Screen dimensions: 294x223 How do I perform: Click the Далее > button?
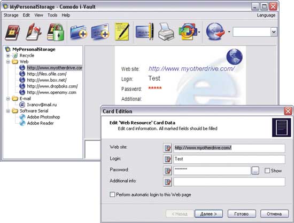point(208,213)
